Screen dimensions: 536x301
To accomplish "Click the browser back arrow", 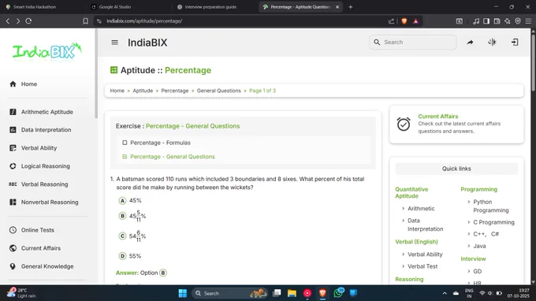I will [8, 20].
